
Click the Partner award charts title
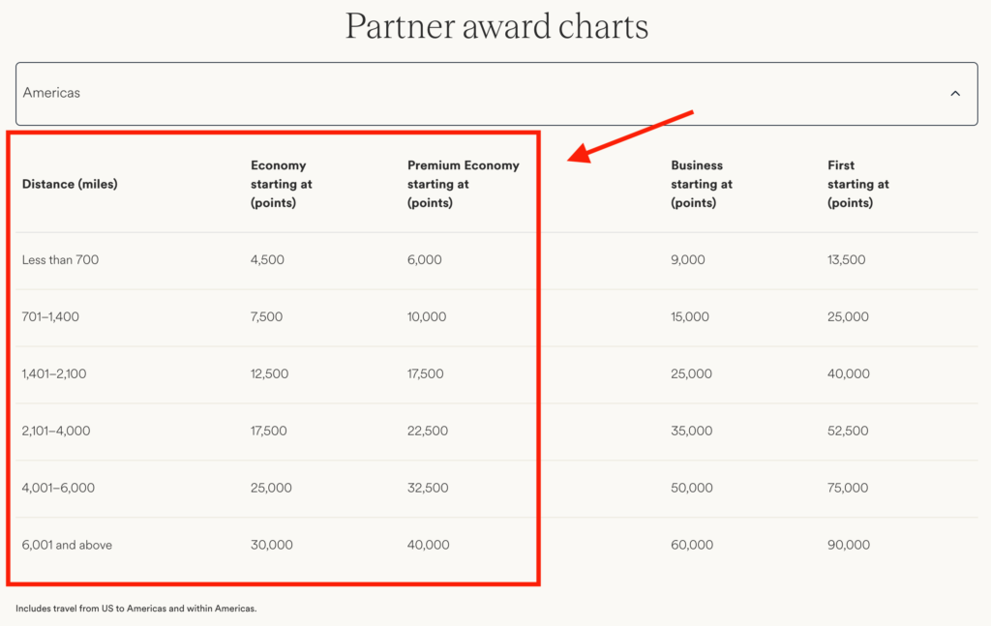pos(495,26)
